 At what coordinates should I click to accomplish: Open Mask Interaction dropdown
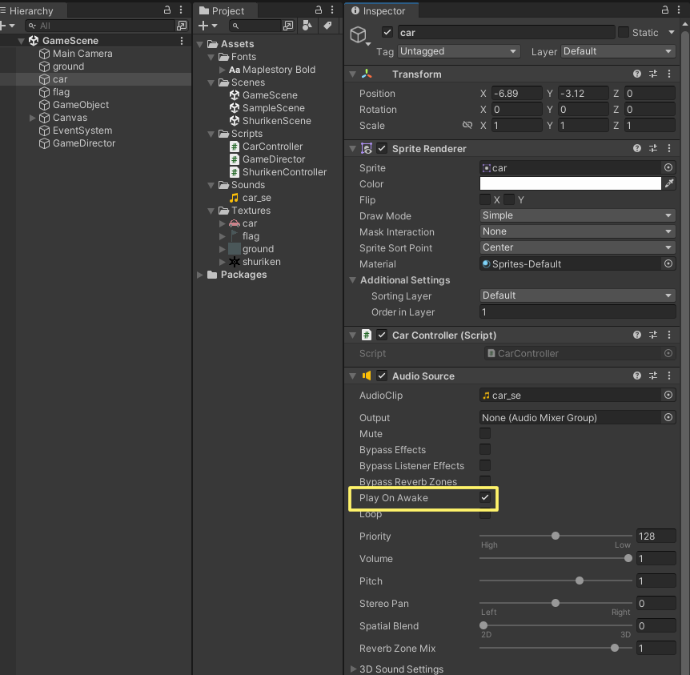[577, 231]
